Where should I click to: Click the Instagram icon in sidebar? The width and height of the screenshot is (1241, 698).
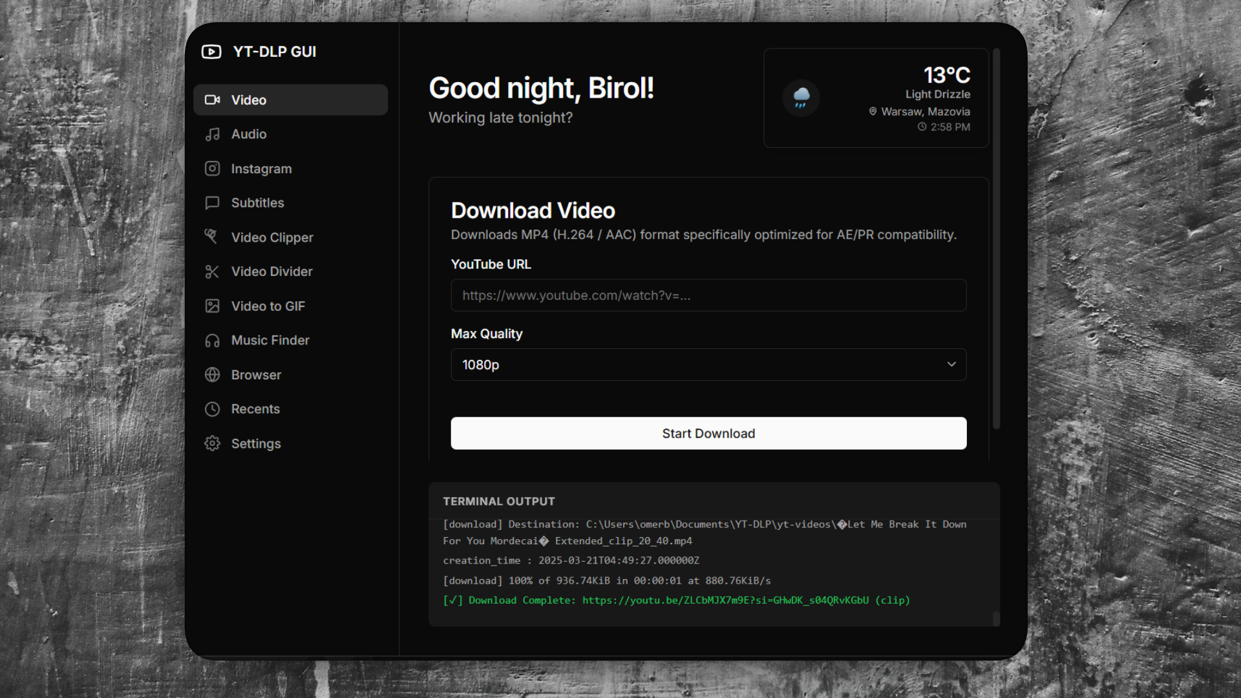[212, 169]
